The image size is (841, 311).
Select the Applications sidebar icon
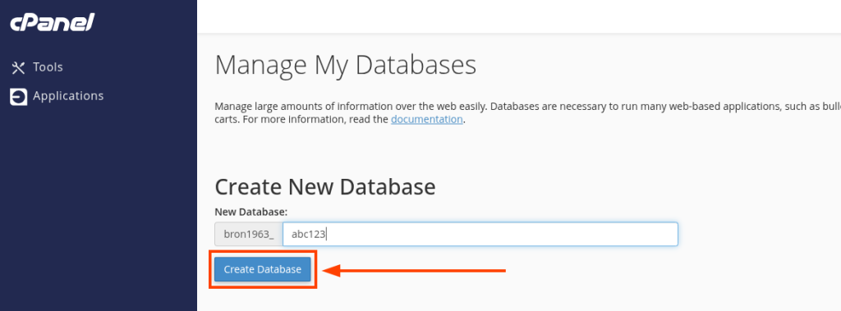(x=19, y=97)
